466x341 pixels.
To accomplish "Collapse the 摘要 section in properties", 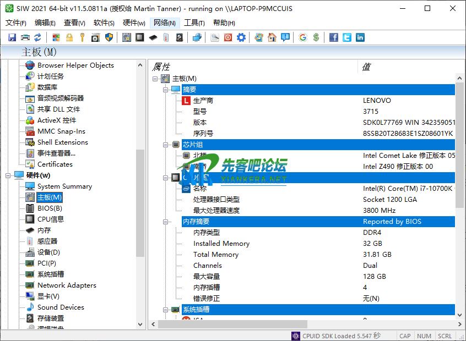I will [165, 90].
